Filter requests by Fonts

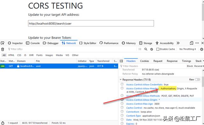click(x=40, y=55)
